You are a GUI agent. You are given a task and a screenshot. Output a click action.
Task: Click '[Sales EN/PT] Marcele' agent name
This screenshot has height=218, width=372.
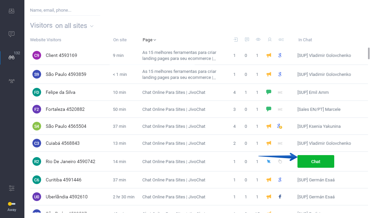pyautogui.click(x=319, y=109)
